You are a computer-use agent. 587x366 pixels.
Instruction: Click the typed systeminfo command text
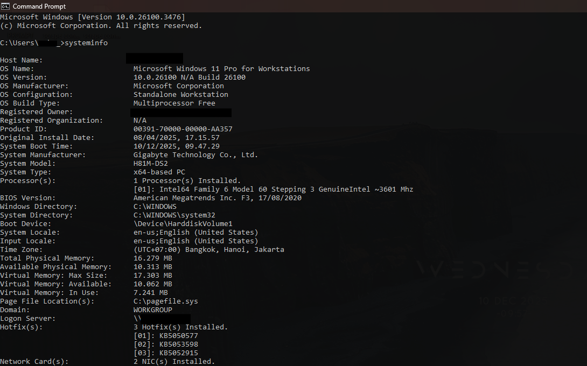(86, 43)
